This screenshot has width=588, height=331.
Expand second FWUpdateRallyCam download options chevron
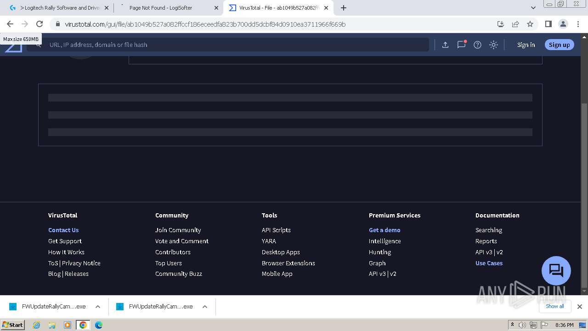205,307
